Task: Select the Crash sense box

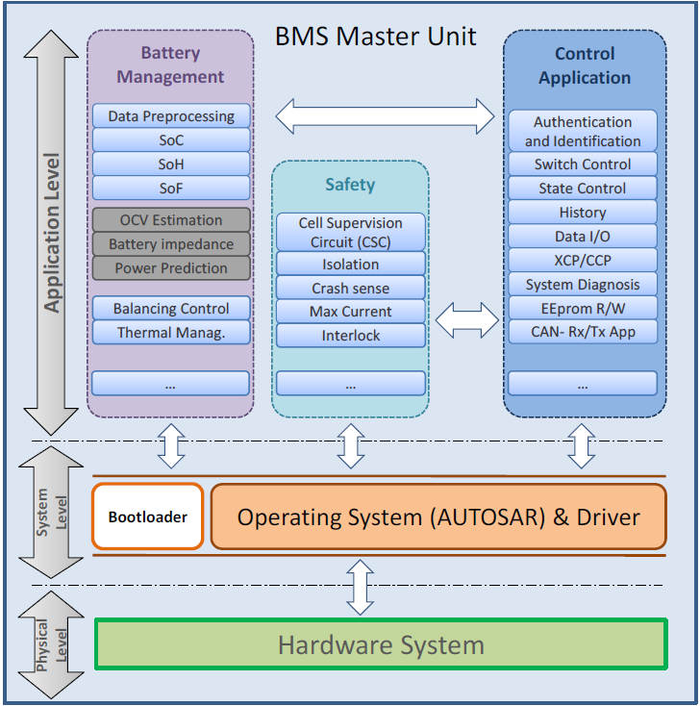Action: [x=350, y=289]
